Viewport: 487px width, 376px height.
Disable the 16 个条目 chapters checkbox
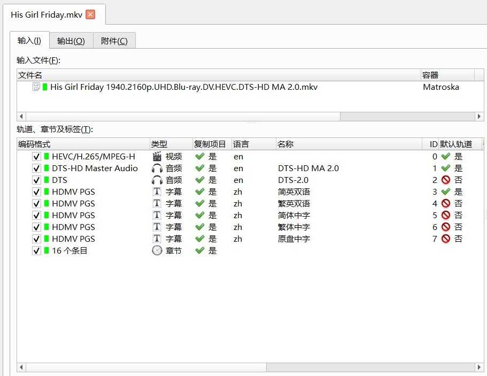pos(36,251)
